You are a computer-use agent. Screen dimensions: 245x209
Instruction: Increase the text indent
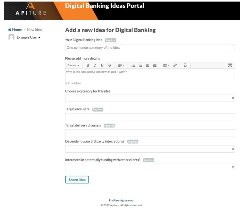(x=155, y=65)
